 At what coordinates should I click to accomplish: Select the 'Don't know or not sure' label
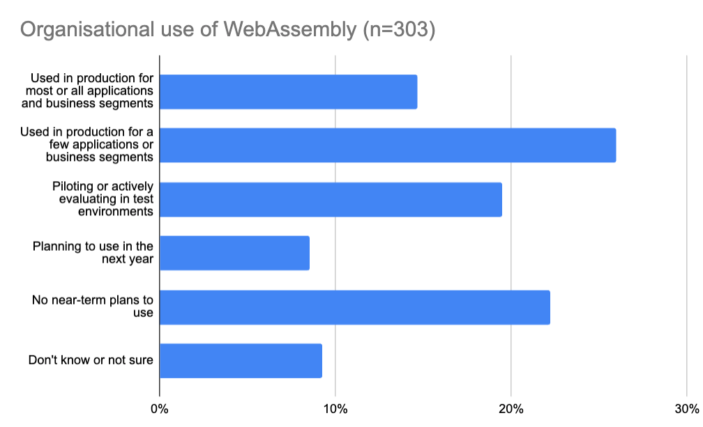[91, 360]
